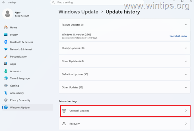Screen dimensions: 194x131
Task: Go back to Windows Update breadcrumb
Action: pos(78,12)
